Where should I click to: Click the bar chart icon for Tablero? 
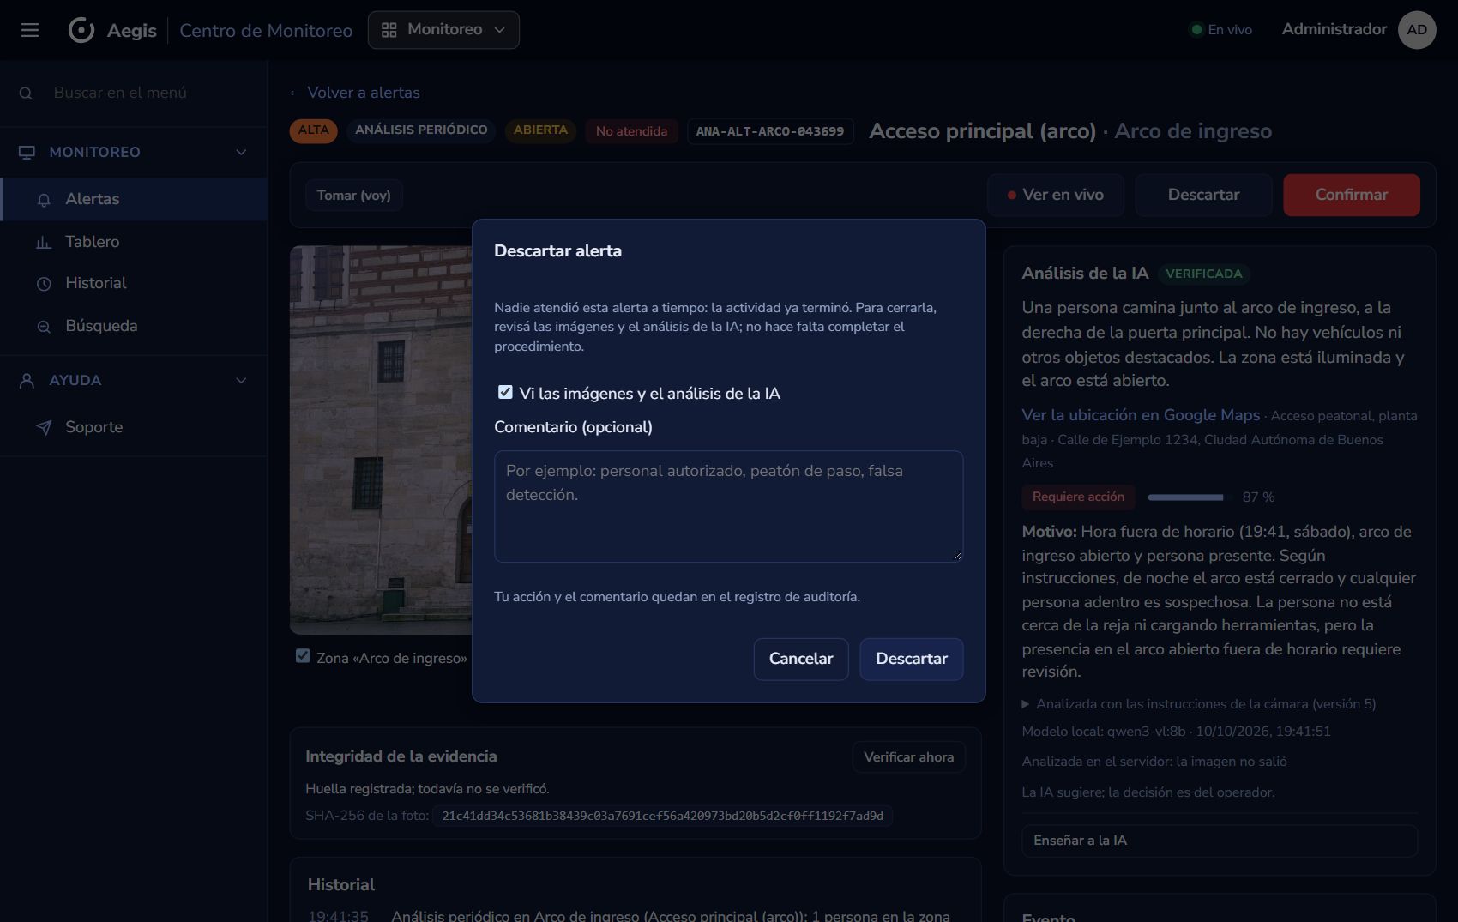click(x=44, y=243)
